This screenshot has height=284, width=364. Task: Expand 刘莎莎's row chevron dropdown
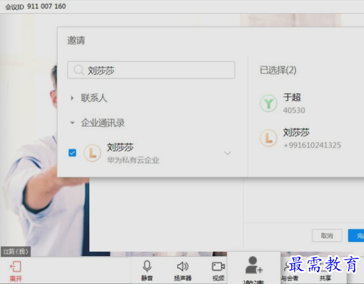click(228, 153)
